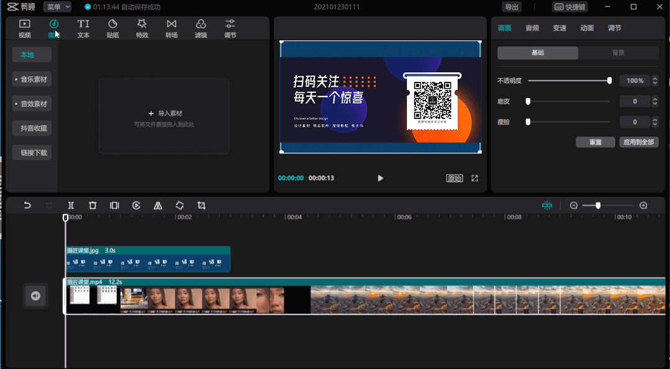Click the delete trash icon

pyautogui.click(x=93, y=205)
